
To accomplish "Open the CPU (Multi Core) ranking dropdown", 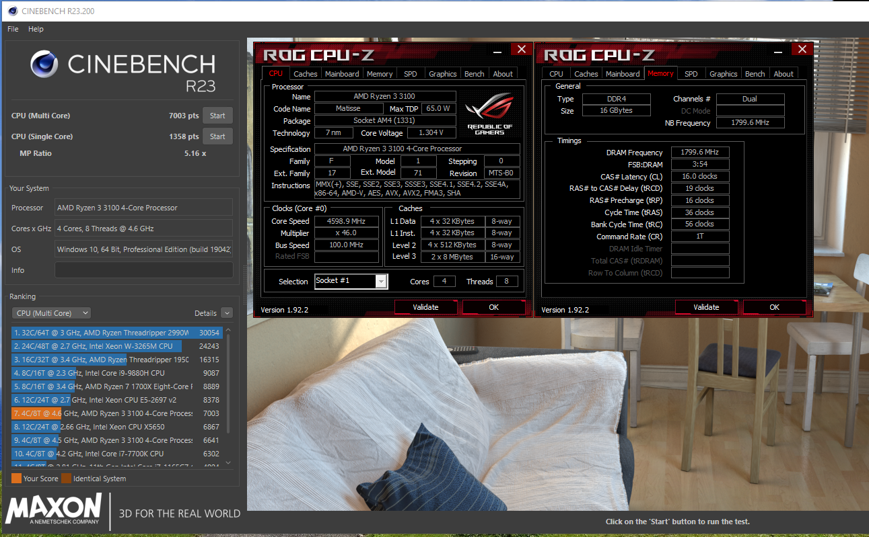I will [x=51, y=313].
